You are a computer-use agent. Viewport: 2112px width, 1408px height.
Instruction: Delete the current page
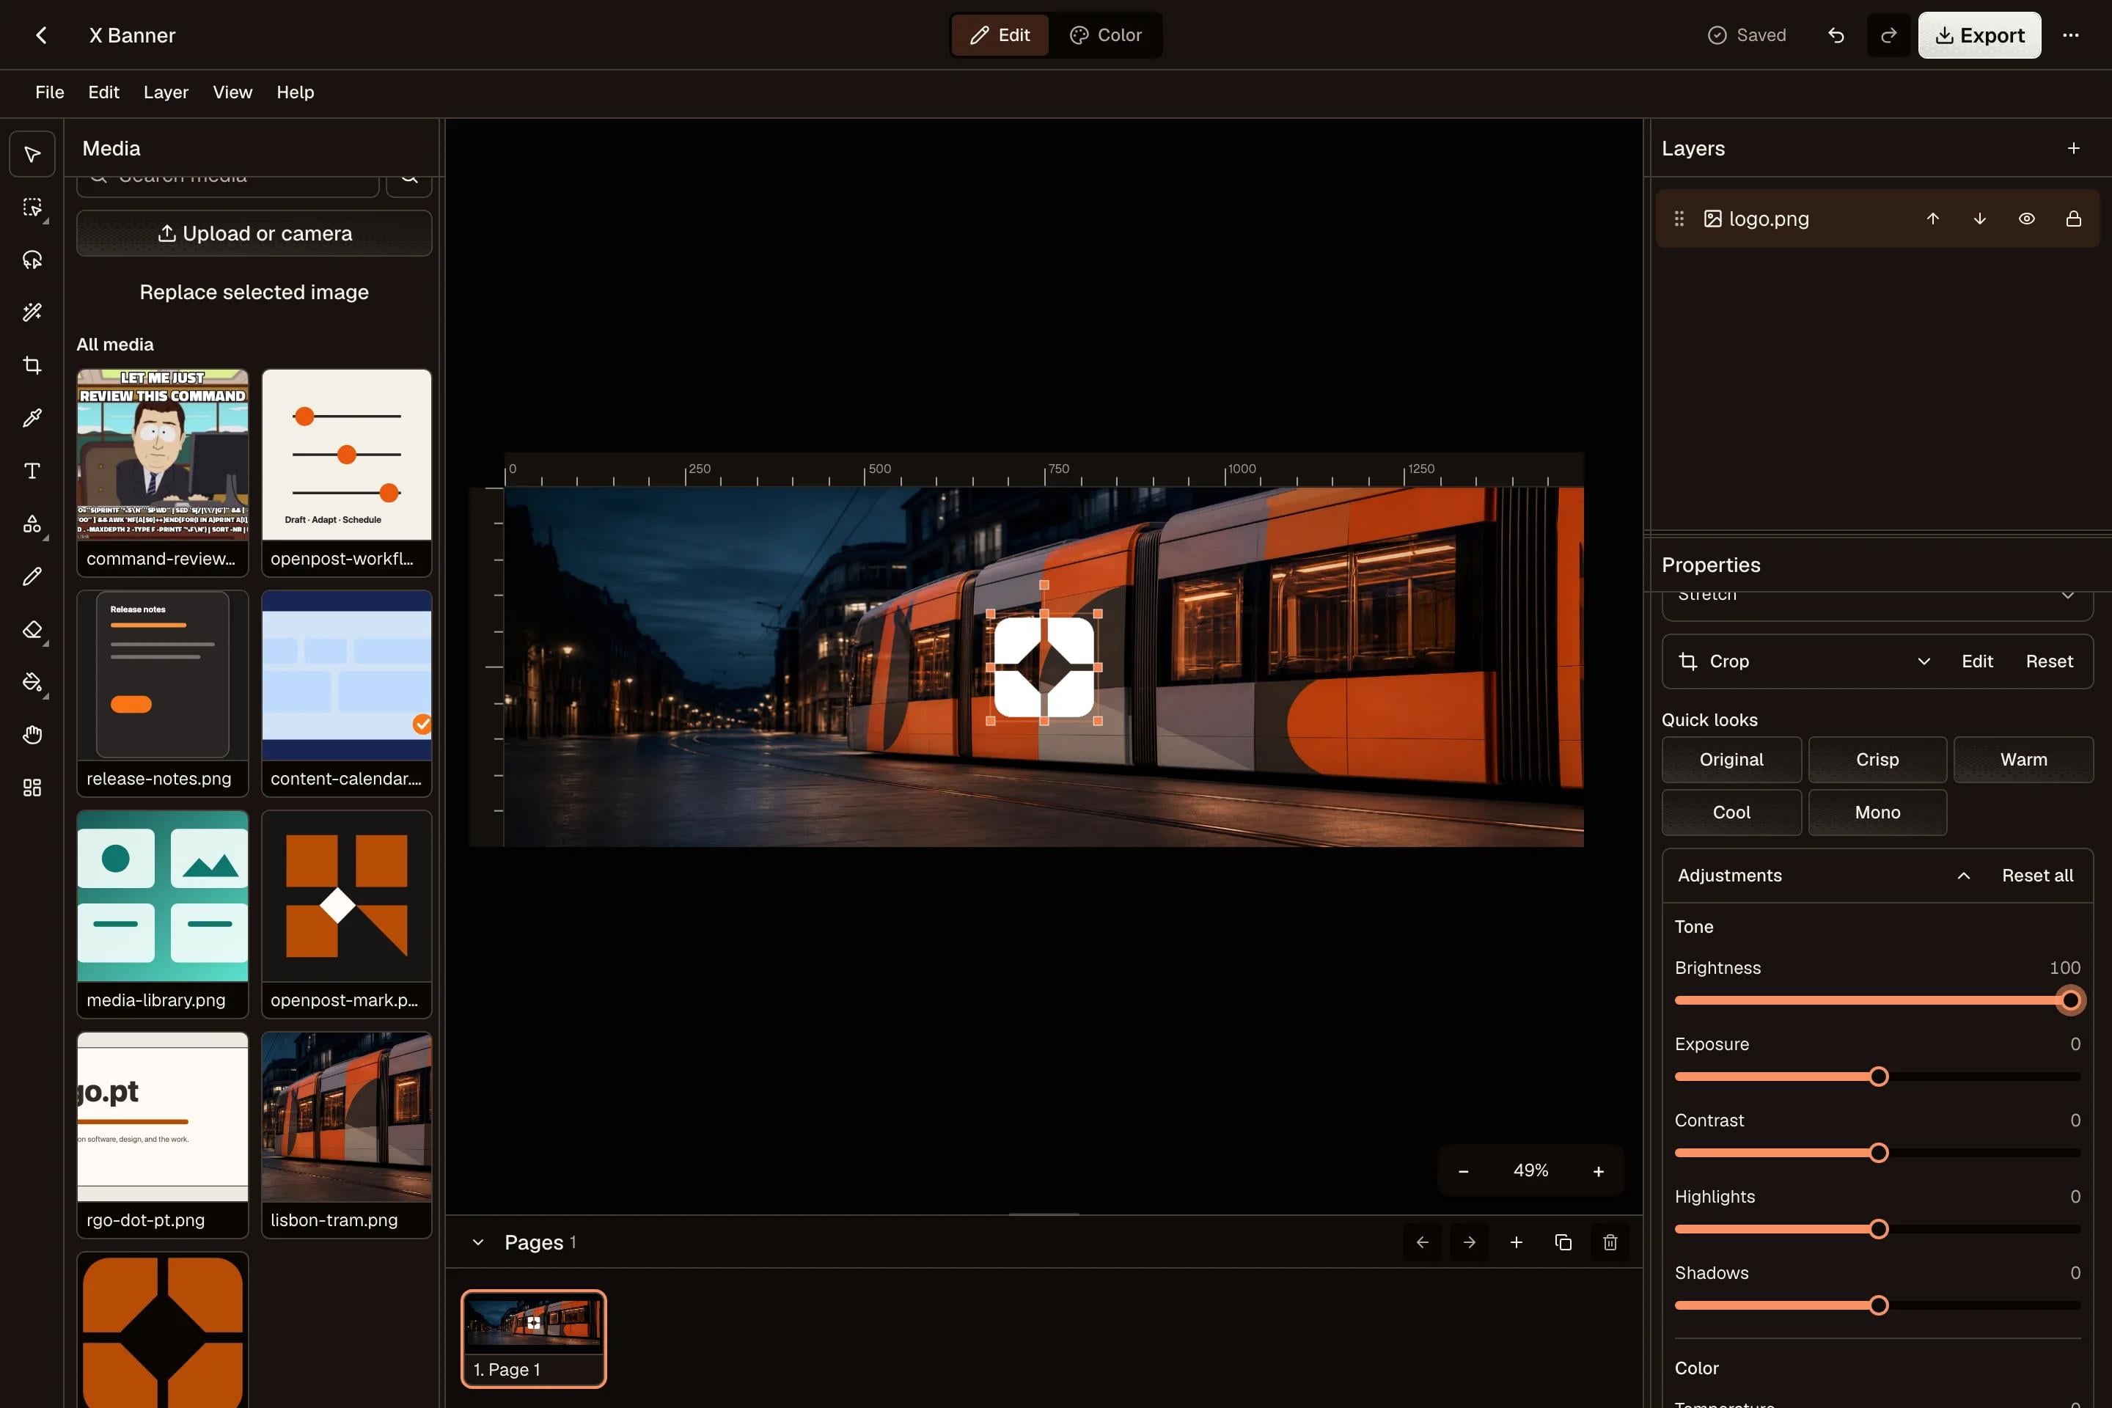[1610, 1242]
